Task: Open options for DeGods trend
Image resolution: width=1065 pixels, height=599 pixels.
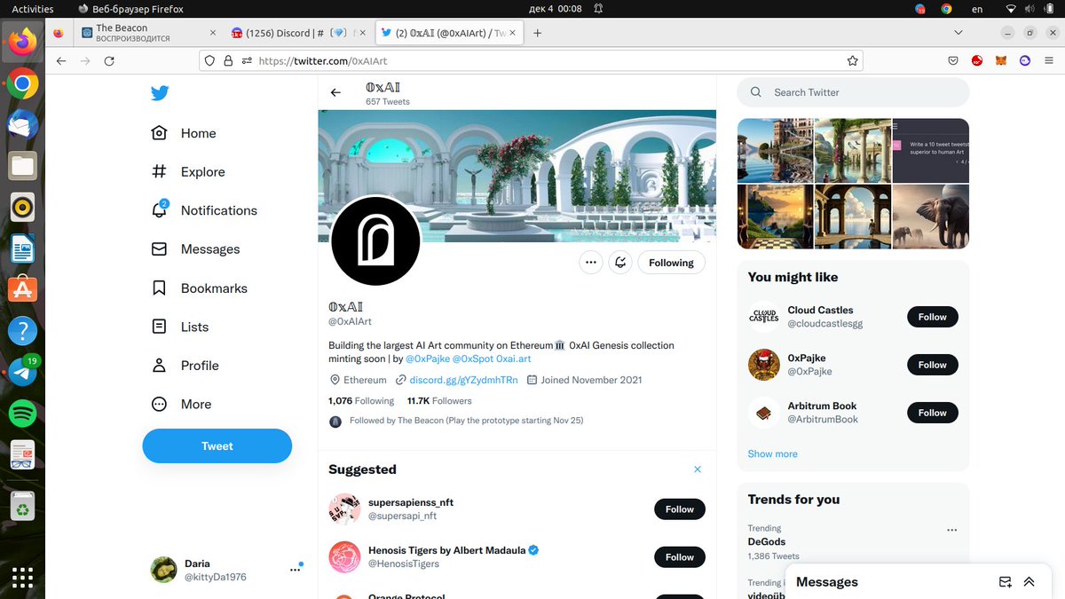Action: point(952,531)
